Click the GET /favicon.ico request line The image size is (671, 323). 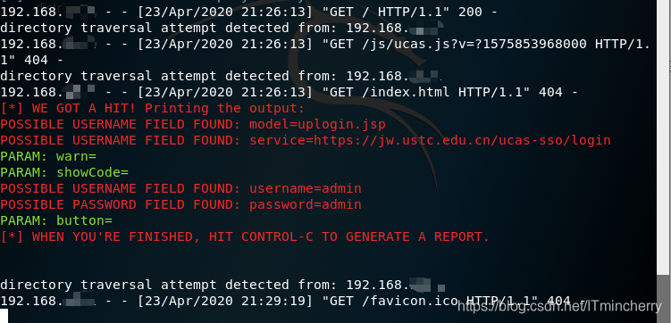(x=291, y=302)
